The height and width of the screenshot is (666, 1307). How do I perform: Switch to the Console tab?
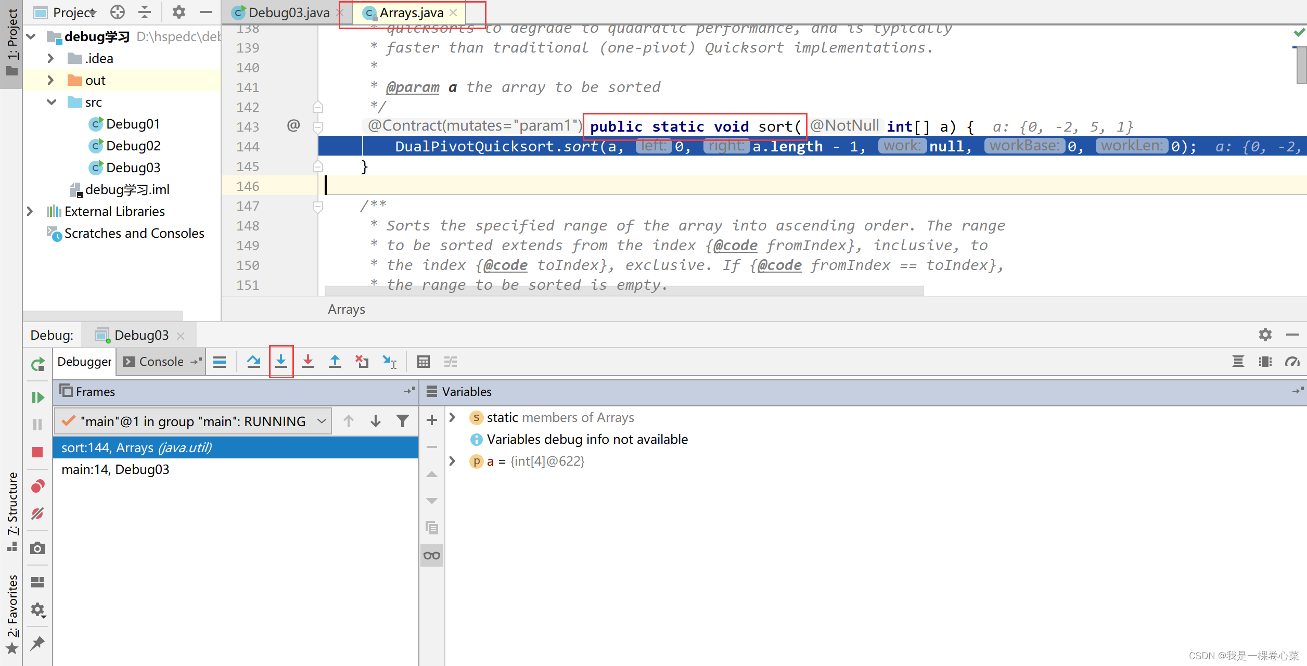[161, 362]
